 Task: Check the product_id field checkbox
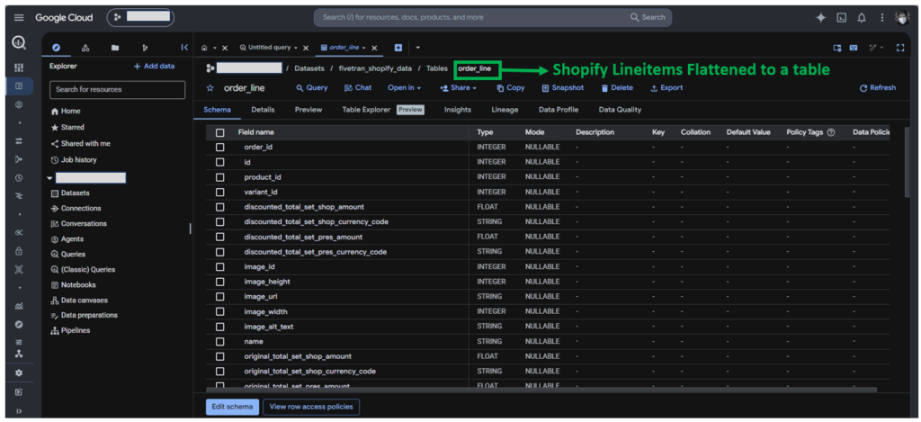tap(219, 177)
